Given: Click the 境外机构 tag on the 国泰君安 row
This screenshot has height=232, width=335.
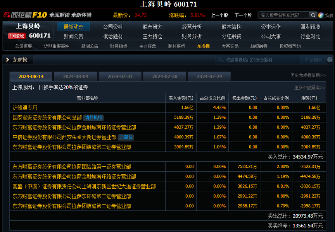Looking at the screenshot, I should (93, 118).
